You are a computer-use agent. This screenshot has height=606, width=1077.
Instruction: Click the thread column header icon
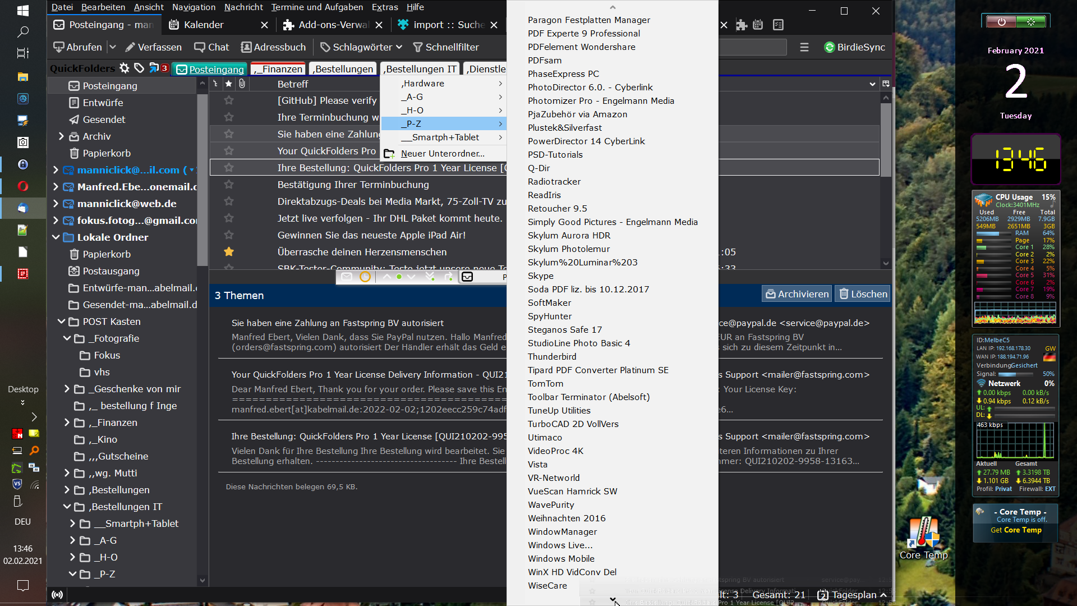215,84
